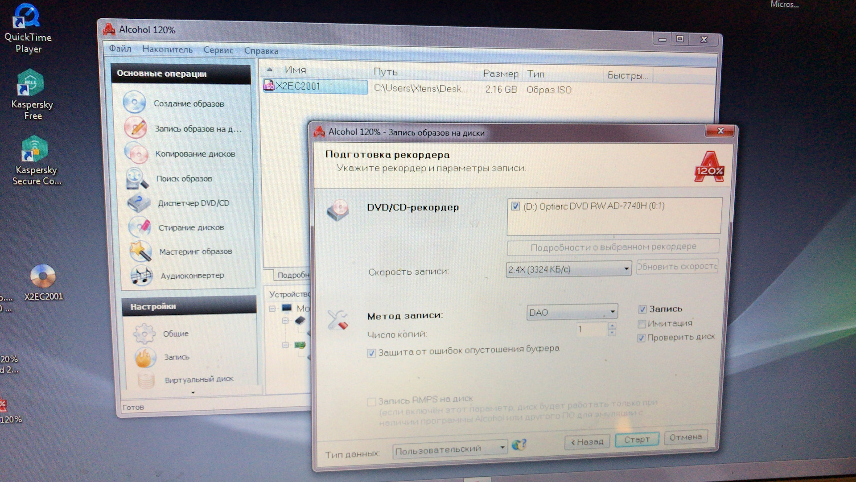Click the Стирание дисков eraser icon
The image size is (856, 482).
140,227
